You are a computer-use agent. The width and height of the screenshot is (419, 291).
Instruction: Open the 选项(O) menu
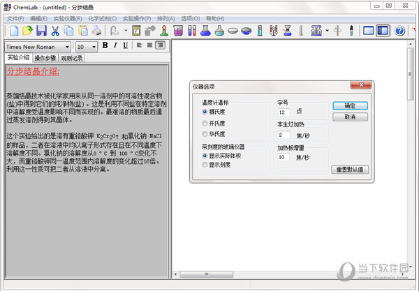coord(191,18)
